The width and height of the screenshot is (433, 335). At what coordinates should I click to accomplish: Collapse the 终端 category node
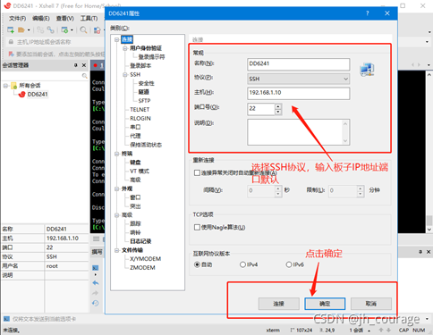[116, 154]
